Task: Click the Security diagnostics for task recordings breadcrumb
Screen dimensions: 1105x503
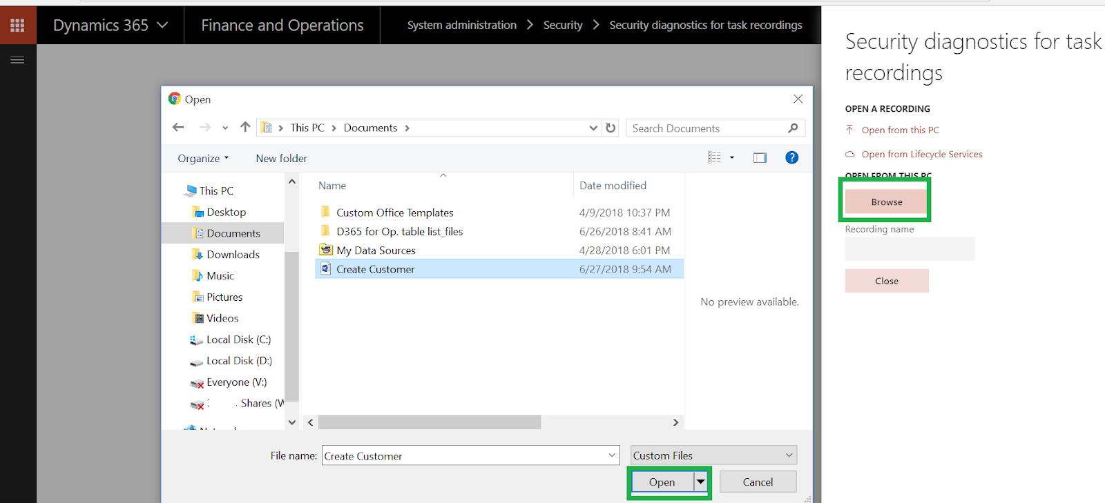Action: tap(706, 25)
